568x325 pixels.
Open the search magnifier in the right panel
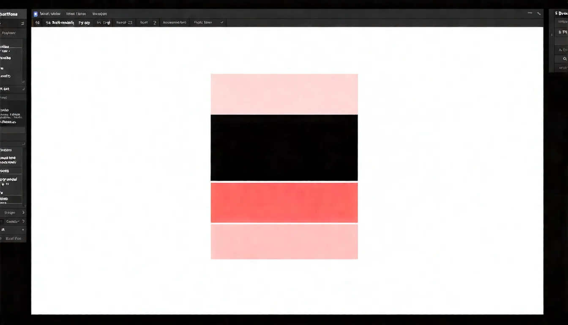[x=565, y=58]
